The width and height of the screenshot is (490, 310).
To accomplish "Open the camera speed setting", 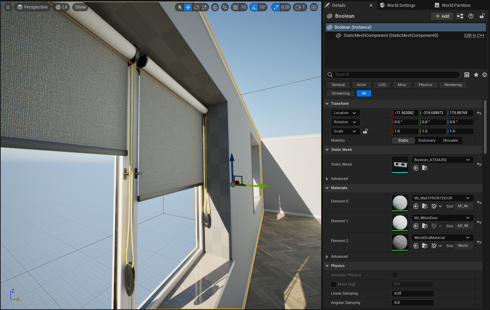I will tap(300, 7).
